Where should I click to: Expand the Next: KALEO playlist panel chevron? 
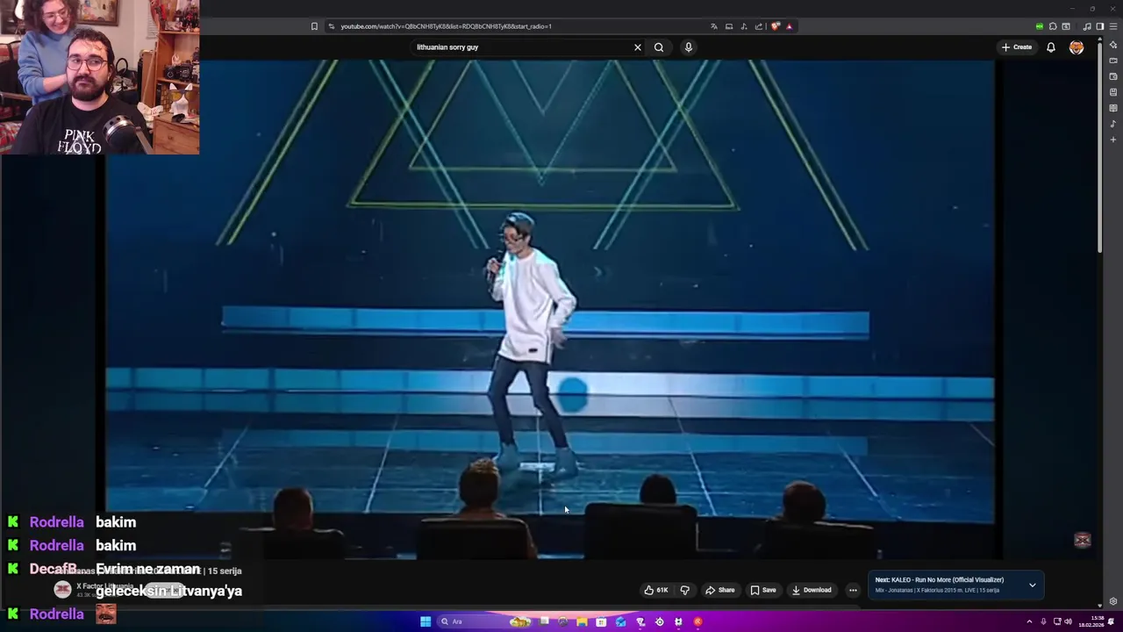click(1033, 585)
